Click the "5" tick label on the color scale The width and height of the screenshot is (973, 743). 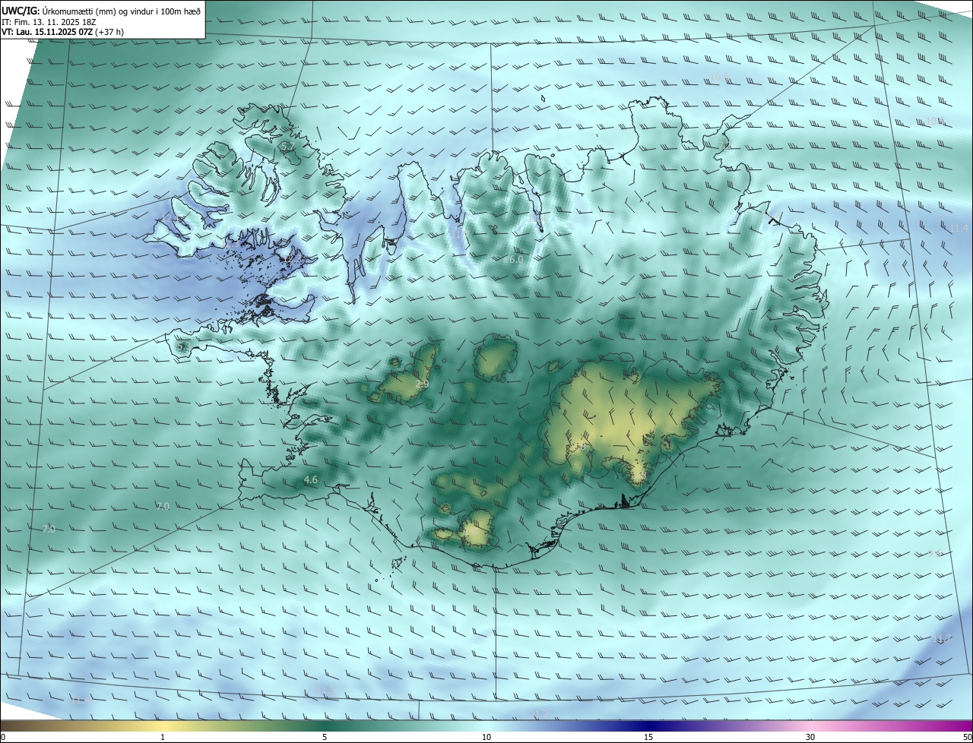pyautogui.click(x=325, y=737)
